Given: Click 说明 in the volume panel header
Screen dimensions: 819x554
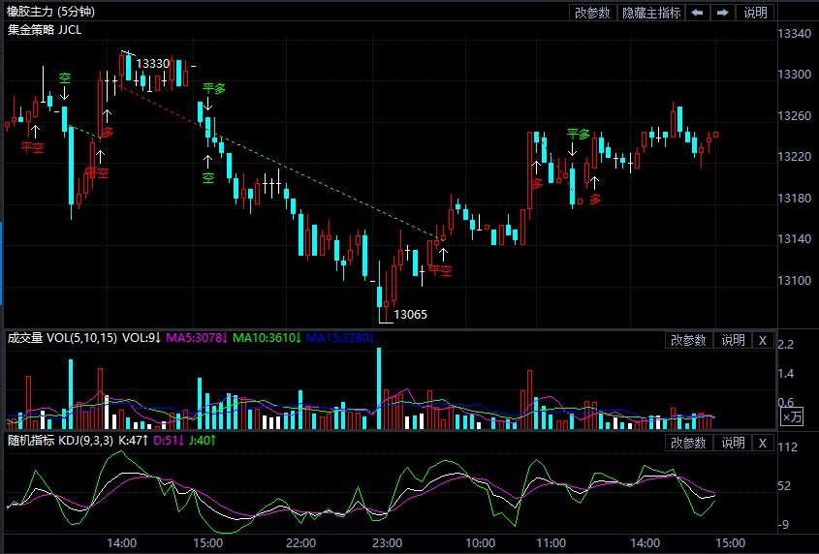Looking at the screenshot, I should [x=732, y=340].
